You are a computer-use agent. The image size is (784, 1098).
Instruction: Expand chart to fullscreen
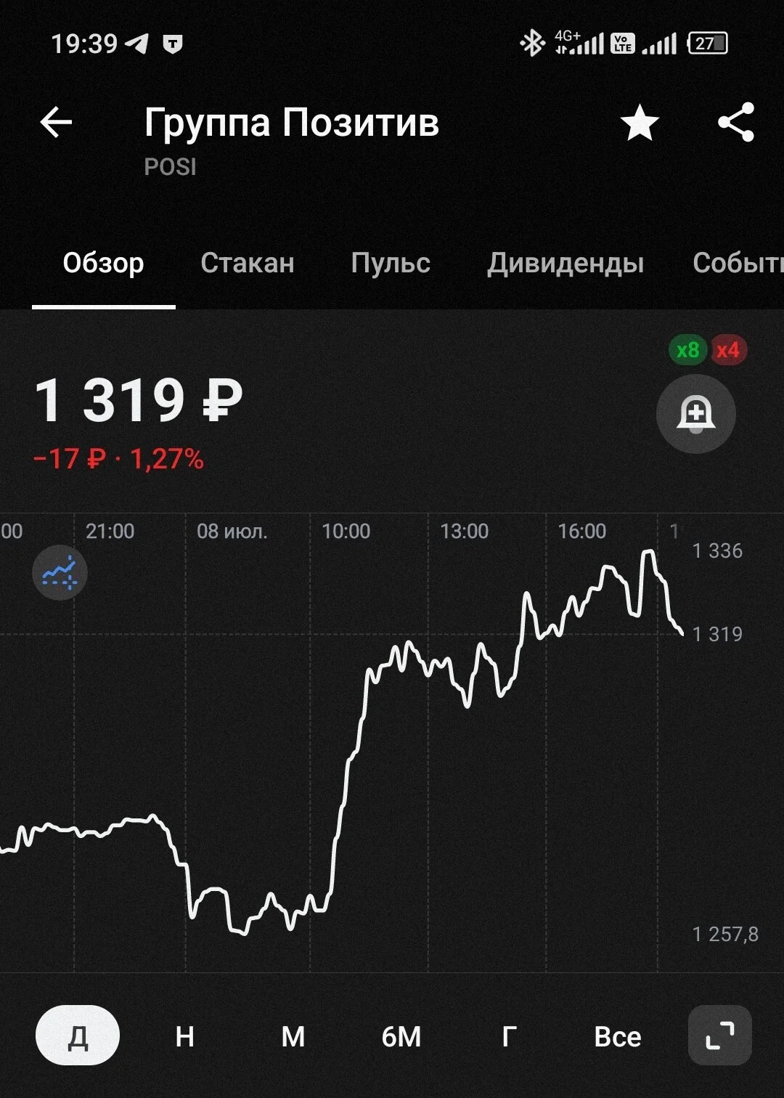click(719, 1035)
